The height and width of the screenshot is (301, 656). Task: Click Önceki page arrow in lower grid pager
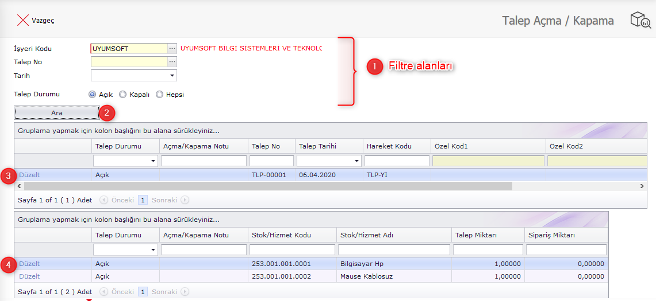[x=104, y=292]
